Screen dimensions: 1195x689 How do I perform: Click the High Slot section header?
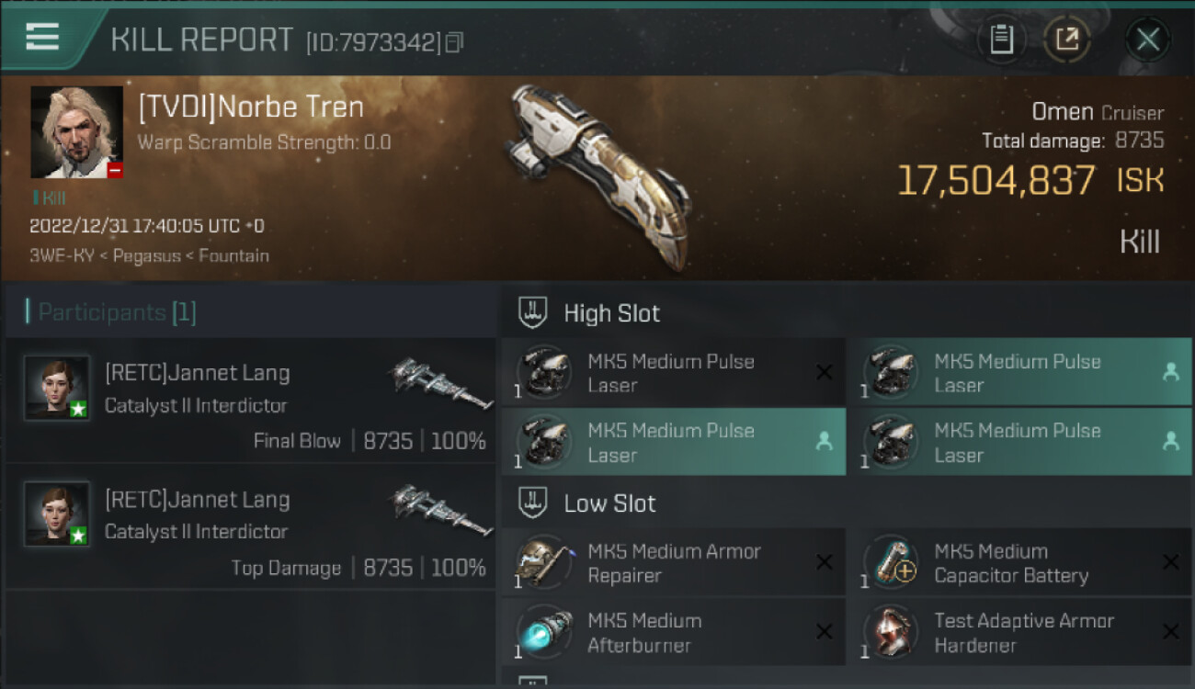coord(611,313)
